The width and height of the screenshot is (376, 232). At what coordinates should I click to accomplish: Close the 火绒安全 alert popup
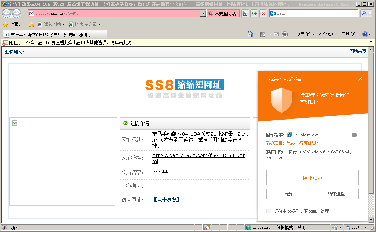[360, 79]
